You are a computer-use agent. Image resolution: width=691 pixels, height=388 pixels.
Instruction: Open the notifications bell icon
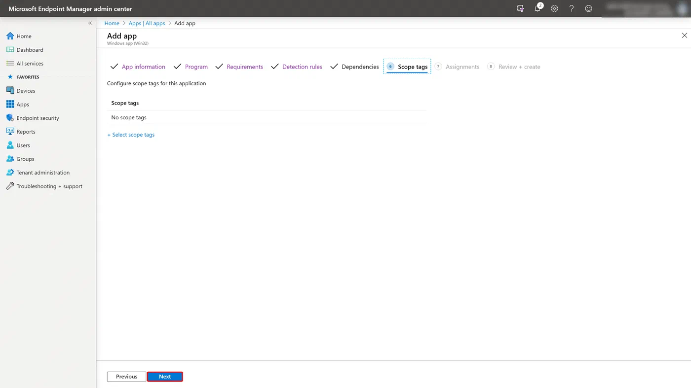pyautogui.click(x=537, y=8)
